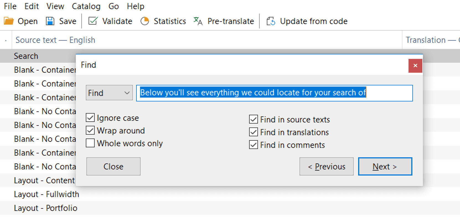Turn off Find in comments
This screenshot has height=217, width=460.
pos(253,145)
